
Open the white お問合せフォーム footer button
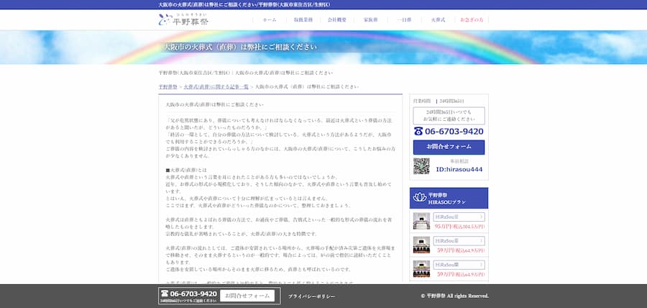tap(247, 296)
